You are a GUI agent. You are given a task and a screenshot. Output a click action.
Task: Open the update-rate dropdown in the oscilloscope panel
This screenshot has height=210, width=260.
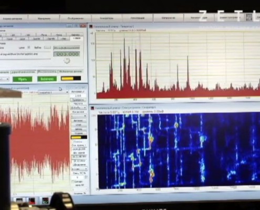pos(79,169)
